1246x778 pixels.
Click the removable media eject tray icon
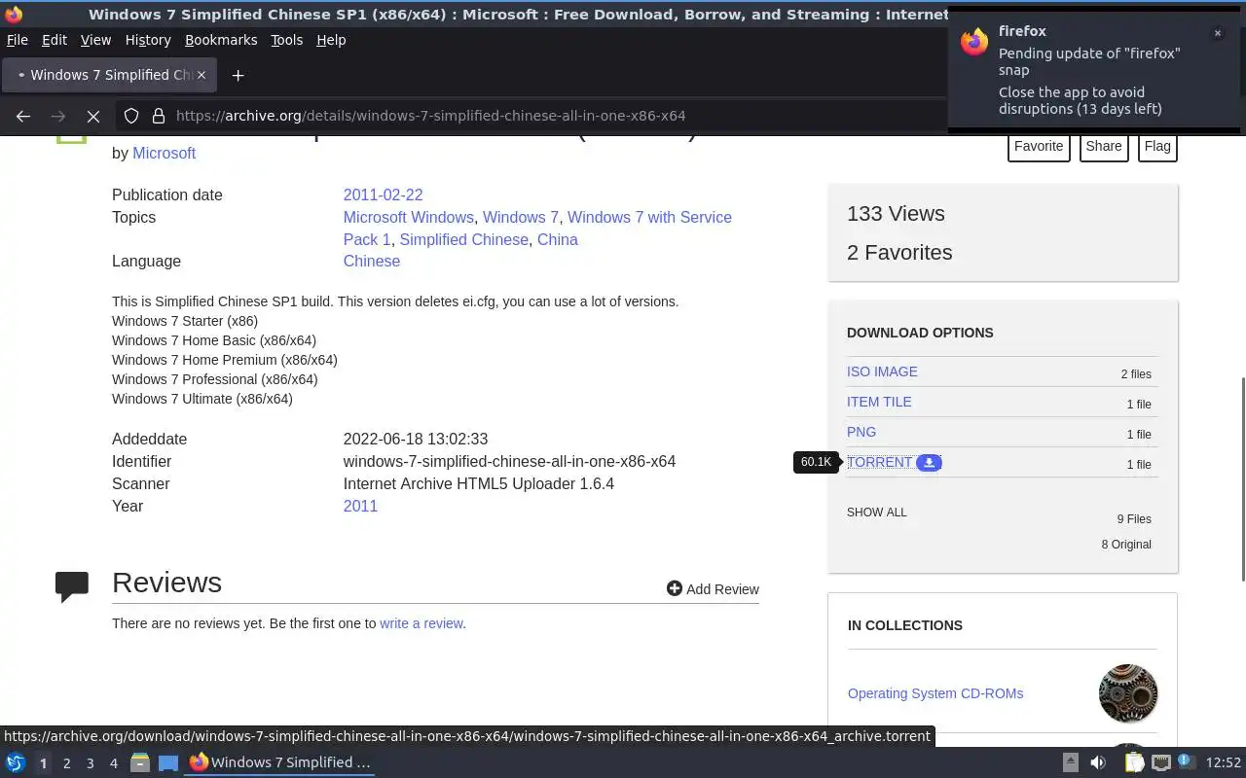pos(1070,762)
